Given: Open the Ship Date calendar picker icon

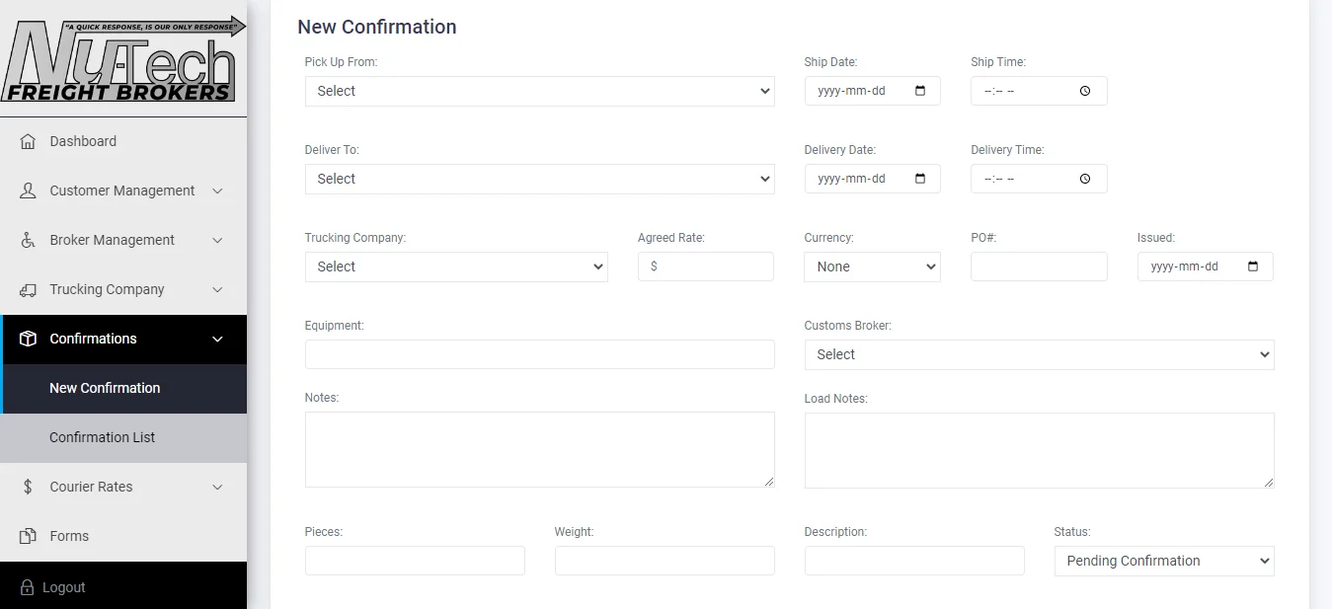Looking at the screenshot, I should pyautogui.click(x=920, y=91).
